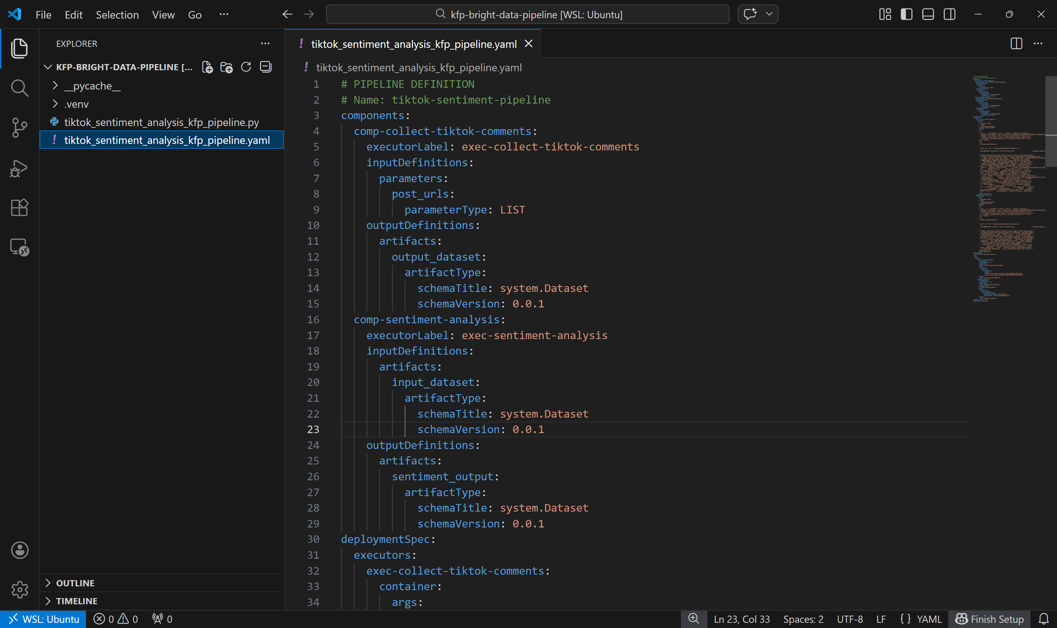Viewport: 1057px width, 628px height.
Task: Create a new file in the Explorer
Action: [207, 66]
